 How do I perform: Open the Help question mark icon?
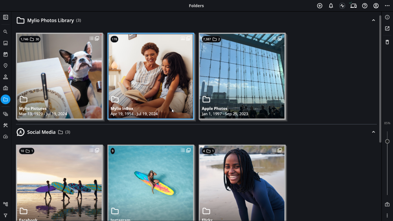coord(365,6)
